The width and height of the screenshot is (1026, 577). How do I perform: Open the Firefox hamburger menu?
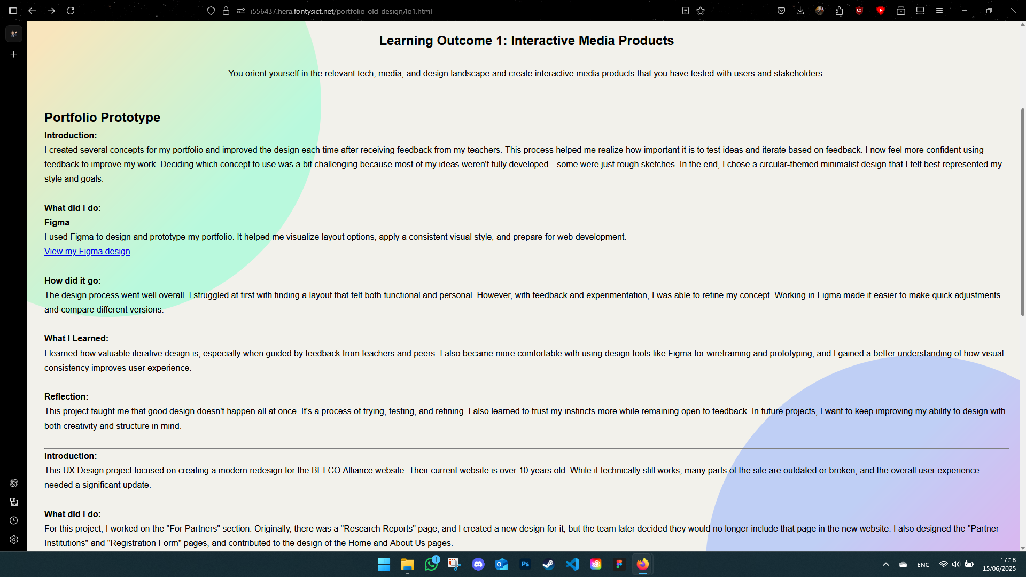pos(939,11)
